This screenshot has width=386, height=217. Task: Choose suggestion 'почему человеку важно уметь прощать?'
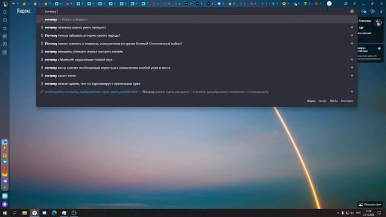(197, 28)
